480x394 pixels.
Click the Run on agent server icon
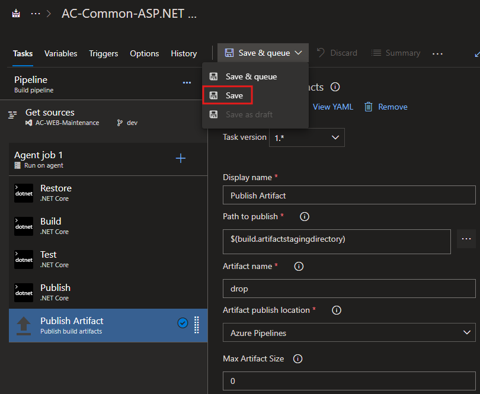17,166
